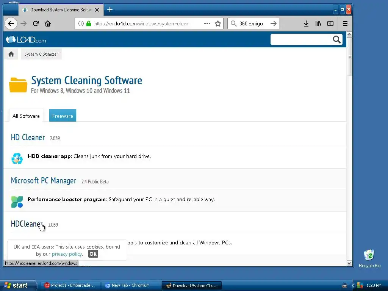Image resolution: width=388 pixels, height=291 pixels.
Task: Open the System Optimizer breadcrumb
Action: pos(41,54)
